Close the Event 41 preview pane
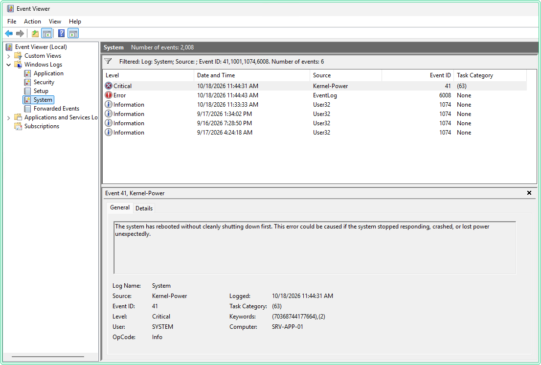 click(529, 193)
